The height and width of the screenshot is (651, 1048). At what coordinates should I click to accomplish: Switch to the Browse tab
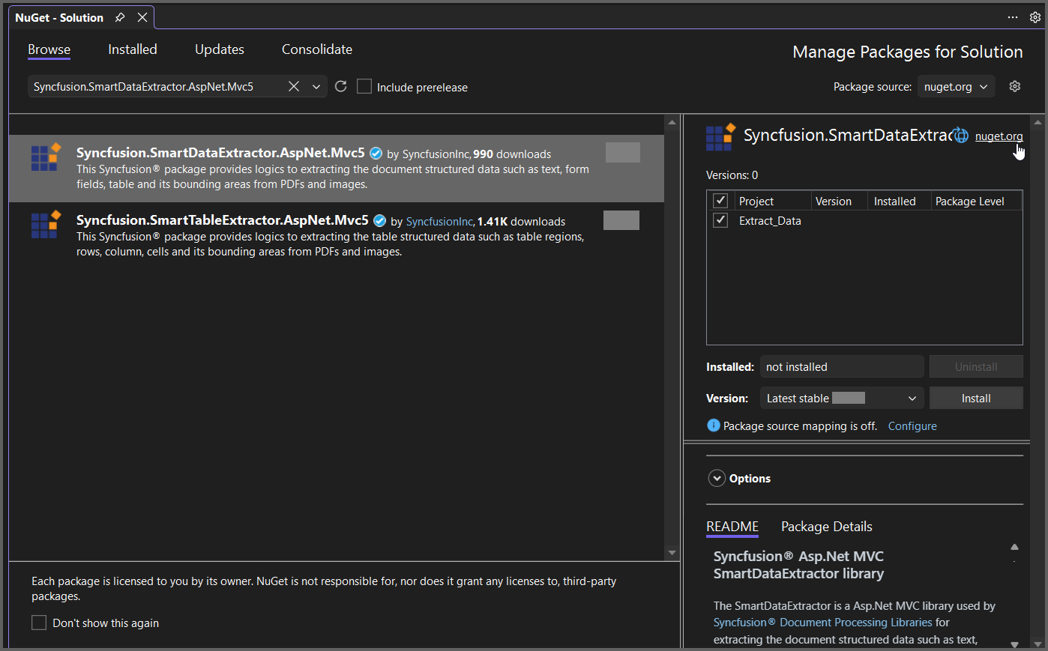tap(49, 49)
